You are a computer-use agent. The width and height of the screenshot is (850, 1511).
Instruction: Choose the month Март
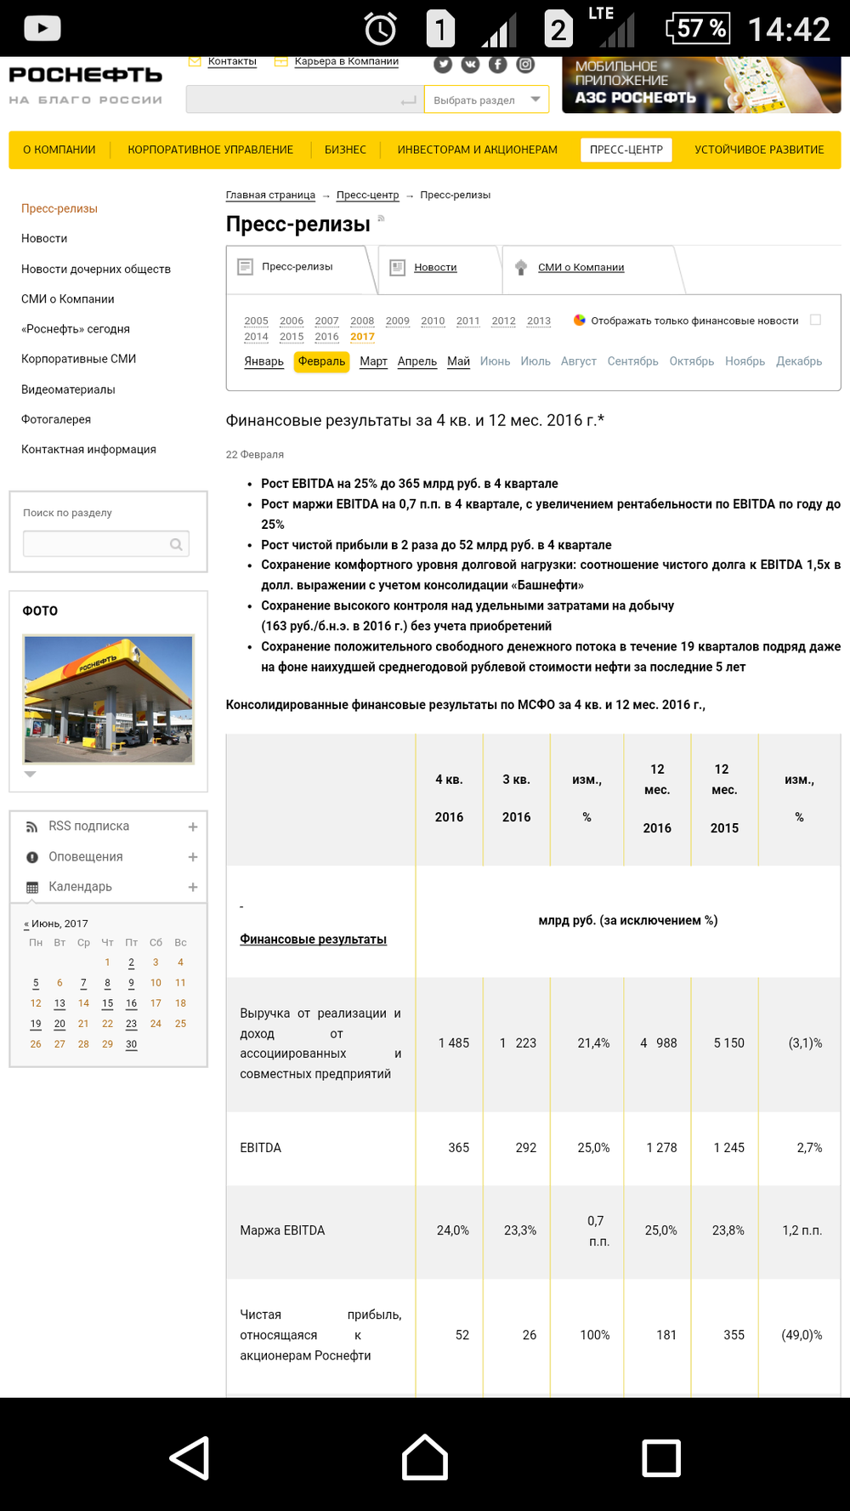(373, 361)
